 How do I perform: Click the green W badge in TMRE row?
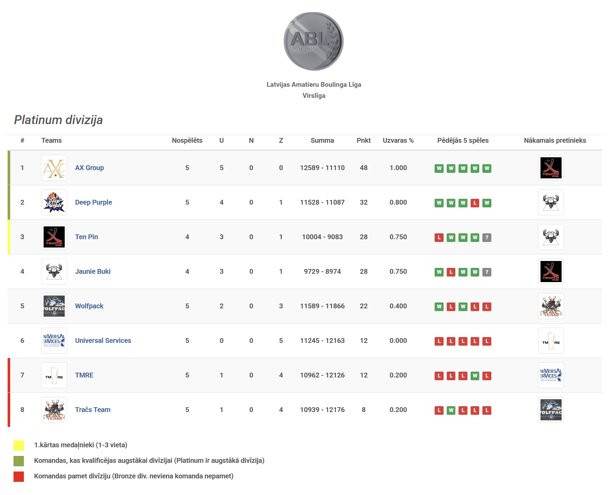(475, 376)
